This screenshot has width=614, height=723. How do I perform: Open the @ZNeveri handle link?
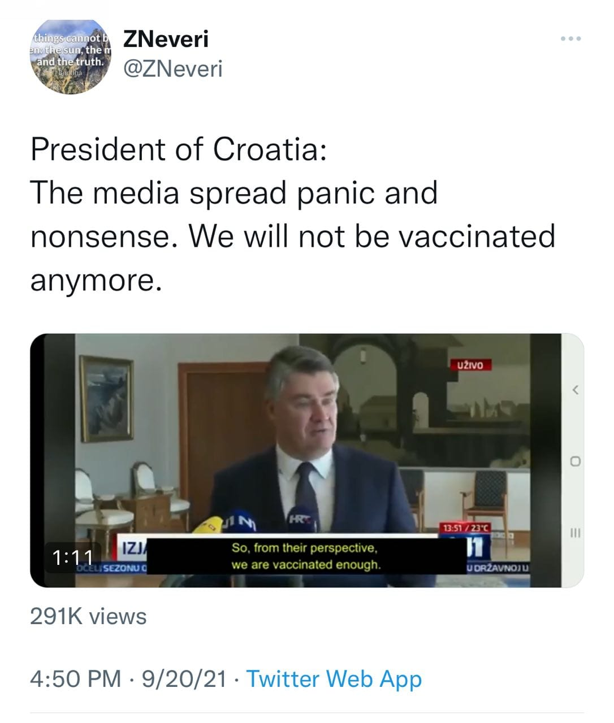[173, 69]
